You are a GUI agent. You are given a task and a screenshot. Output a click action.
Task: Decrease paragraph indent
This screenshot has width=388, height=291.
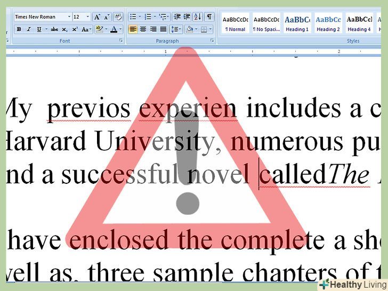pyautogui.click(x=177, y=17)
